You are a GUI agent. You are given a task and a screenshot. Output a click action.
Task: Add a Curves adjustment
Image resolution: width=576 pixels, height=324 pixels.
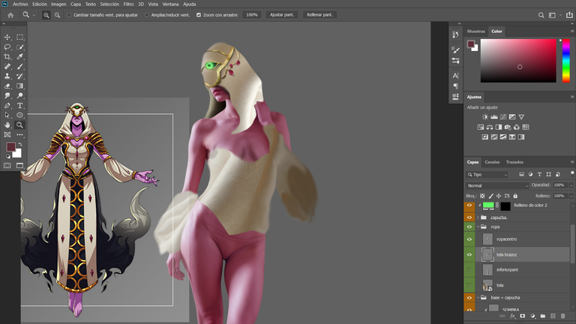click(x=503, y=117)
